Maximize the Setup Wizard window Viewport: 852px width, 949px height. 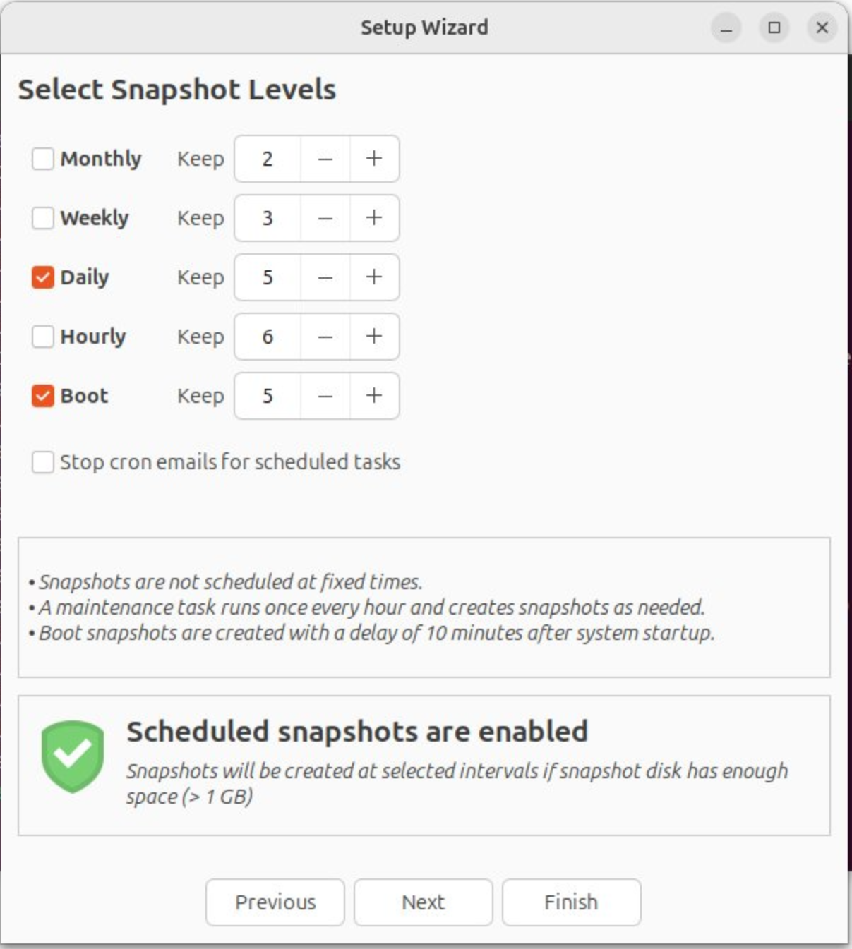[774, 28]
